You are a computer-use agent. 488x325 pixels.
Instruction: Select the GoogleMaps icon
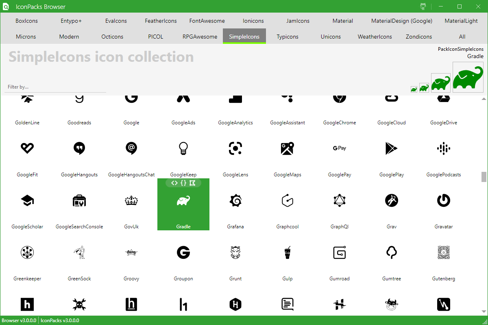tap(288, 149)
